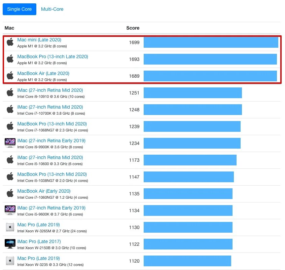
Task: Click the score value 1239
Action: 134,126
